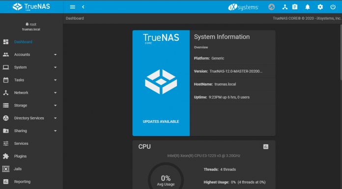Viewport: 342px width, 189px height.
Task: Click the Plugins puzzle piece icon
Action: coord(6,156)
